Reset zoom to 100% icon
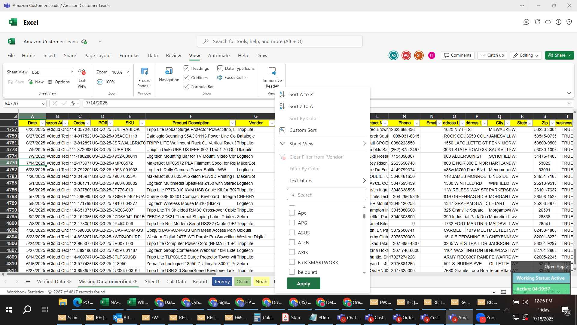 [x=100, y=82]
